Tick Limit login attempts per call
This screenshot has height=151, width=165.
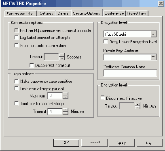(16, 88)
